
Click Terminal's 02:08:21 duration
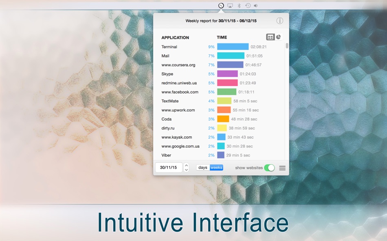coord(258,47)
